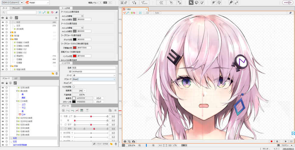Hide 鼻の曲面 in Deformer panel
This screenshot has width=295, height=150.
[x=3, y=91]
